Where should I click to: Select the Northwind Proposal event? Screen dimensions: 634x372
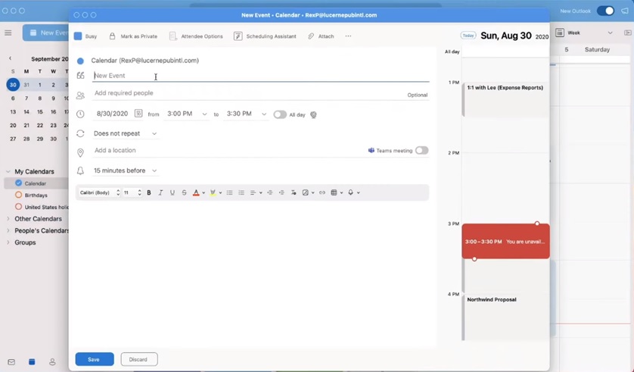505,317
